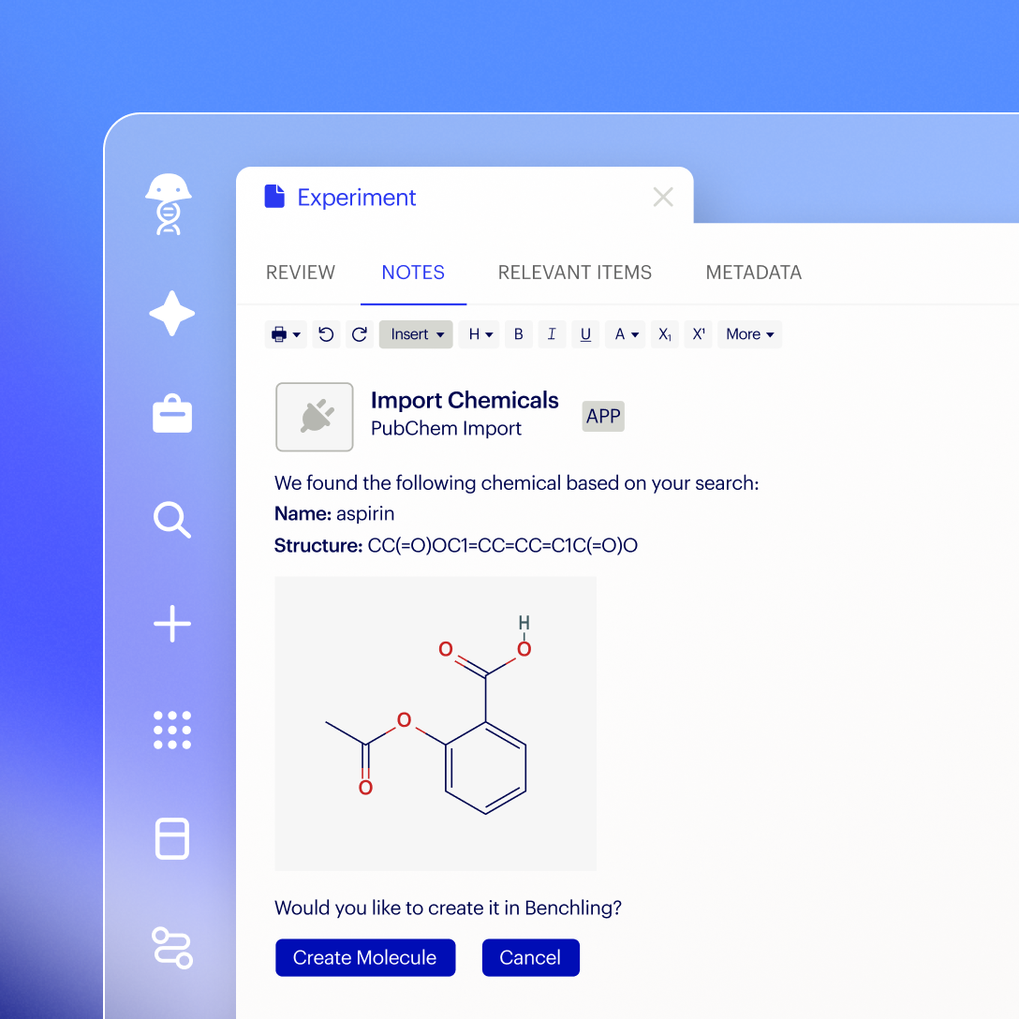
Task: Click the plug app icon tile
Action: tap(315, 417)
